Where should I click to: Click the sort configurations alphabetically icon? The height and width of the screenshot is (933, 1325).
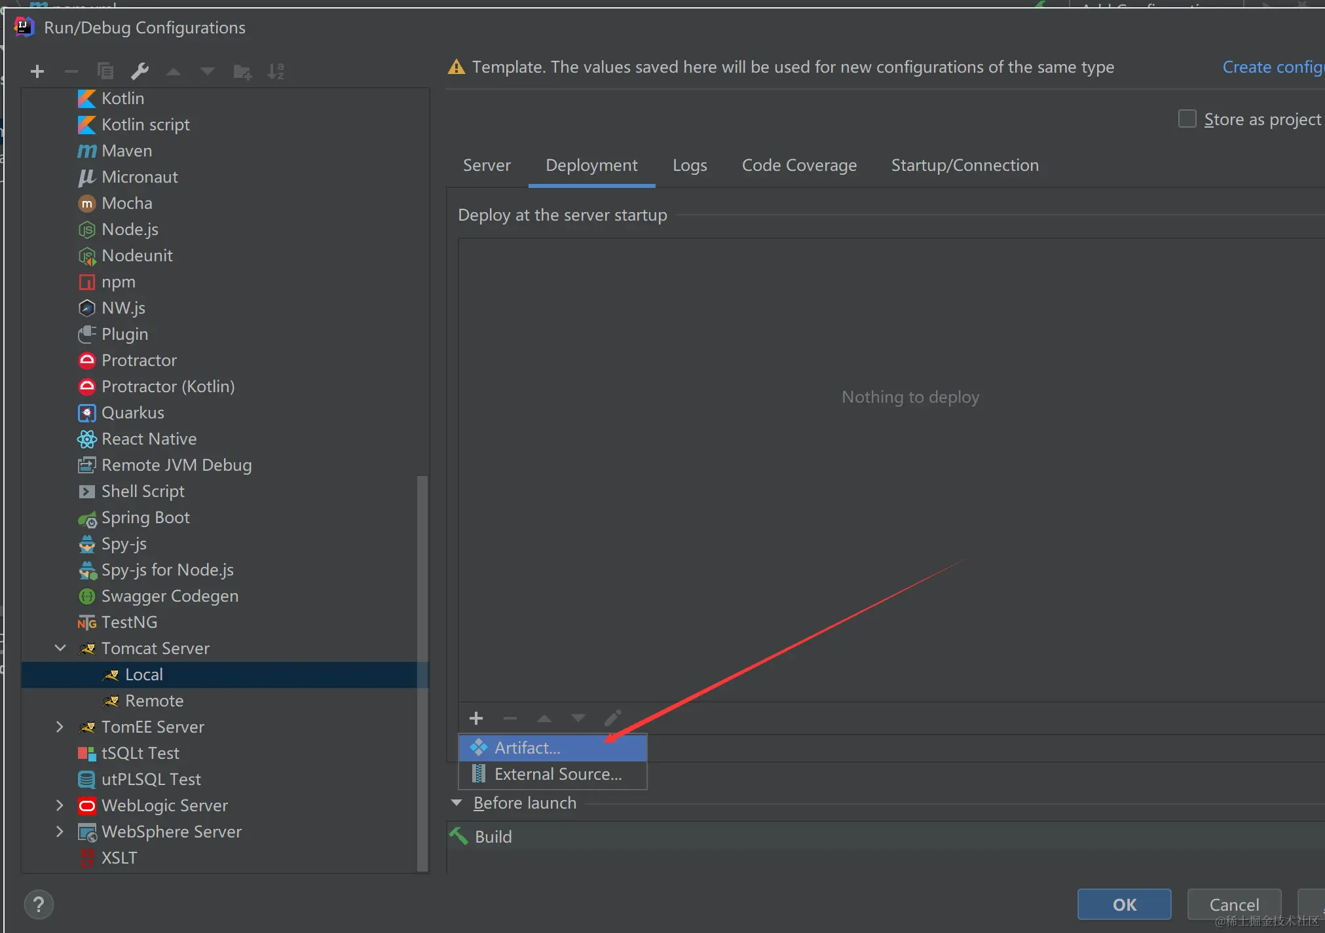[276, 71]
